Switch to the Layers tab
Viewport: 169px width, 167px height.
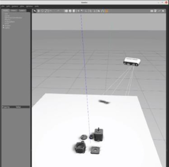22,10
